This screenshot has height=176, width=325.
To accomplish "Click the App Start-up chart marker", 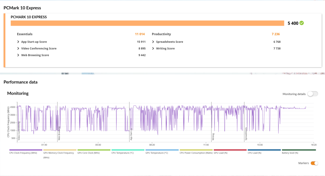I will coord(131,134).
